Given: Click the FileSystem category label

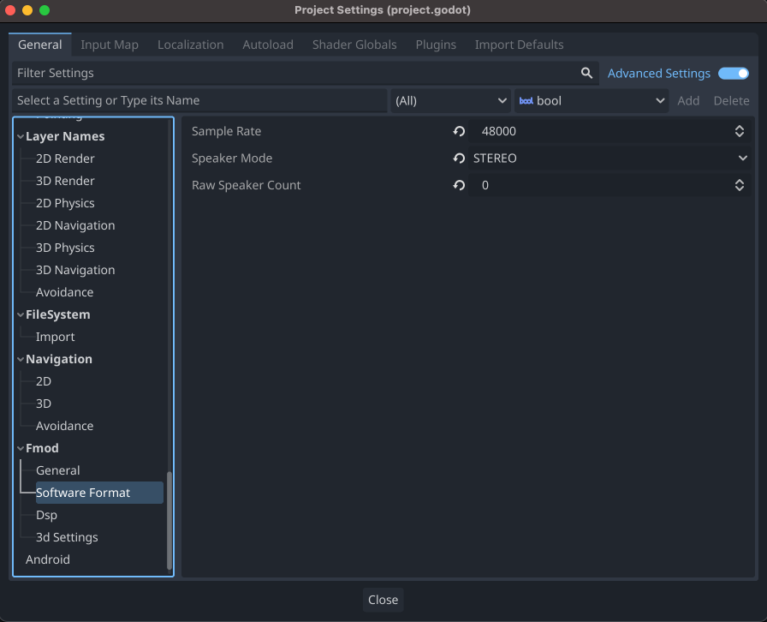Looking at the screenshot, I should point(57,315).
